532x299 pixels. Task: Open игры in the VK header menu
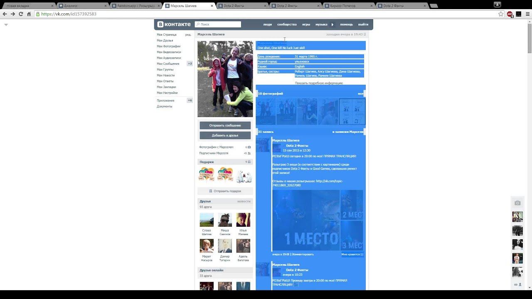pos(306,25)
